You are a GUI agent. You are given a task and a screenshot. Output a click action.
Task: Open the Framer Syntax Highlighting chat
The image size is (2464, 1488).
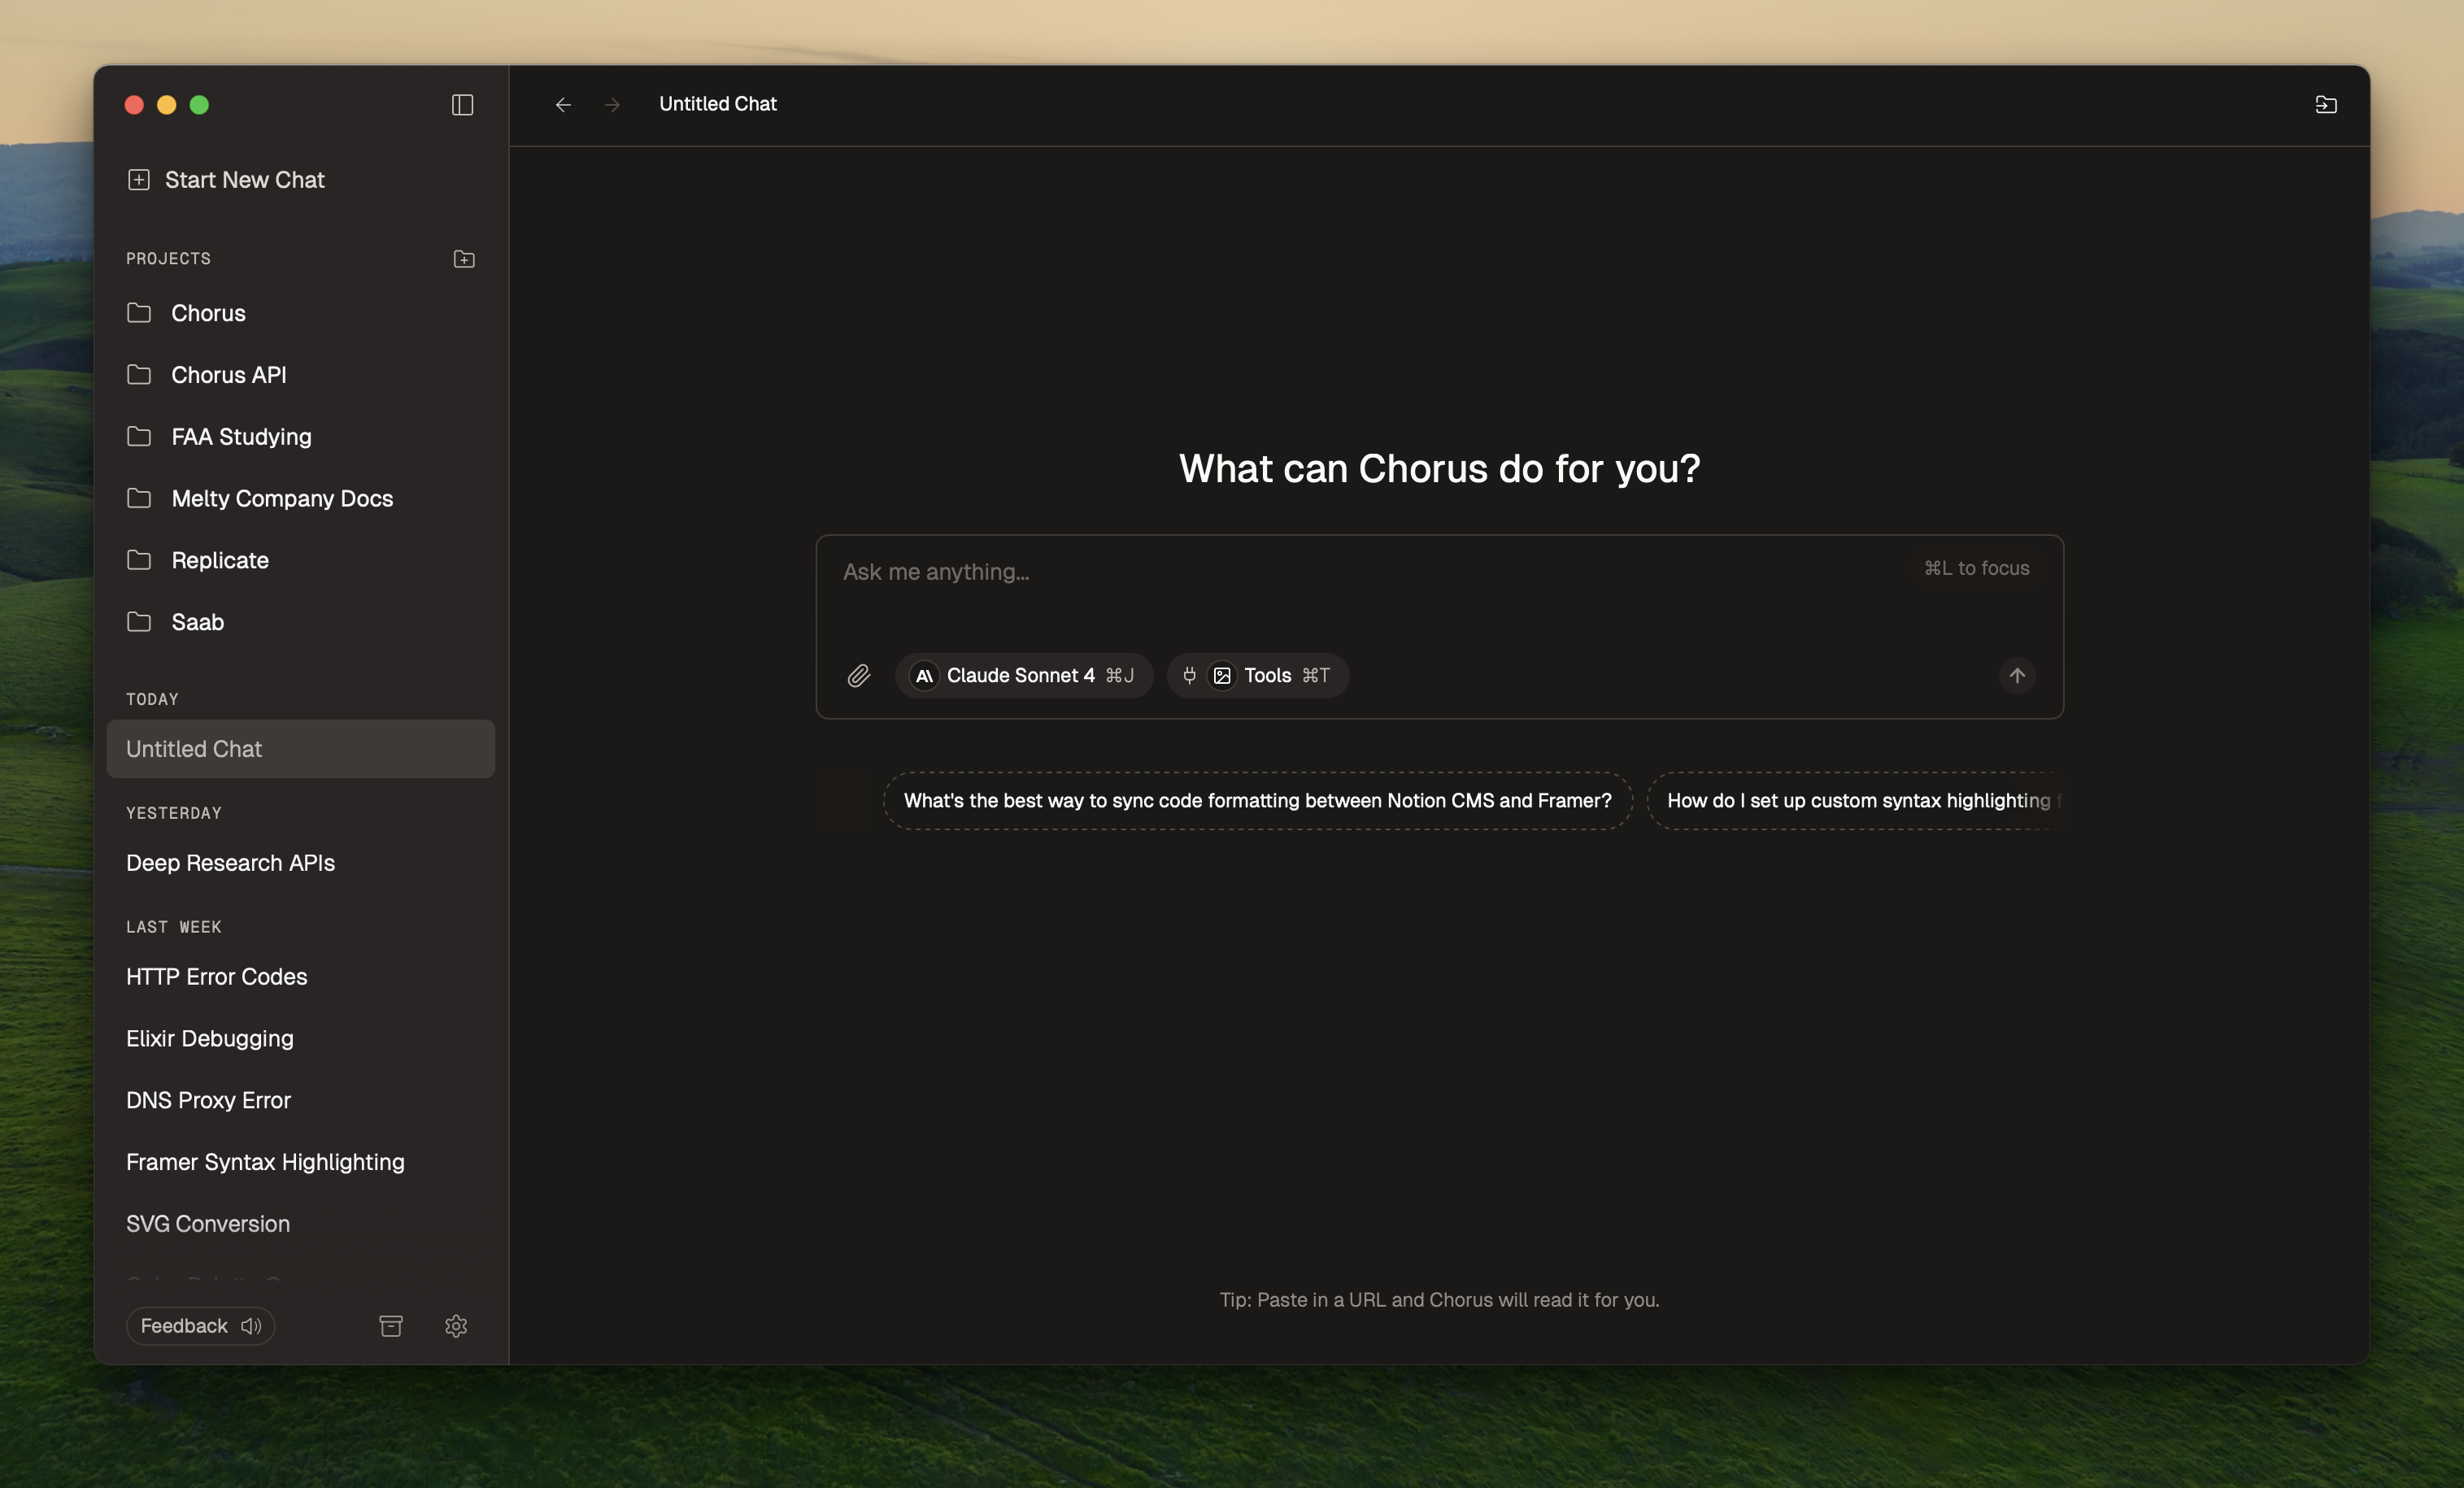265,1162
